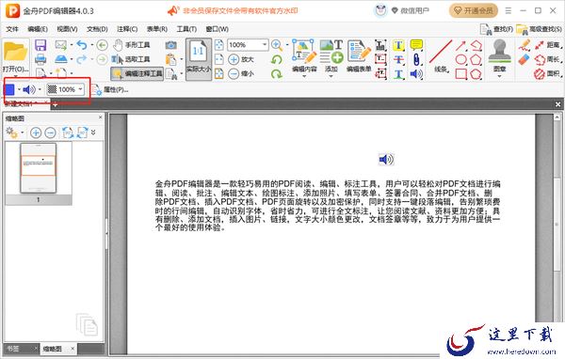The image size is (565, 359).
Task: Click the redo arrow icon
Action: pyautogui.click(x=82, y=59)
